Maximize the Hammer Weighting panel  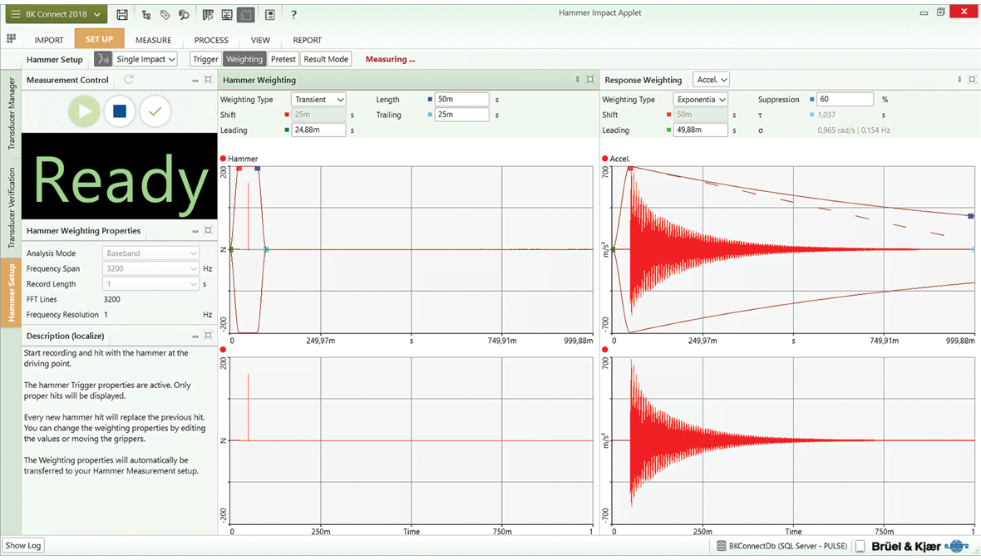[590, 80]
